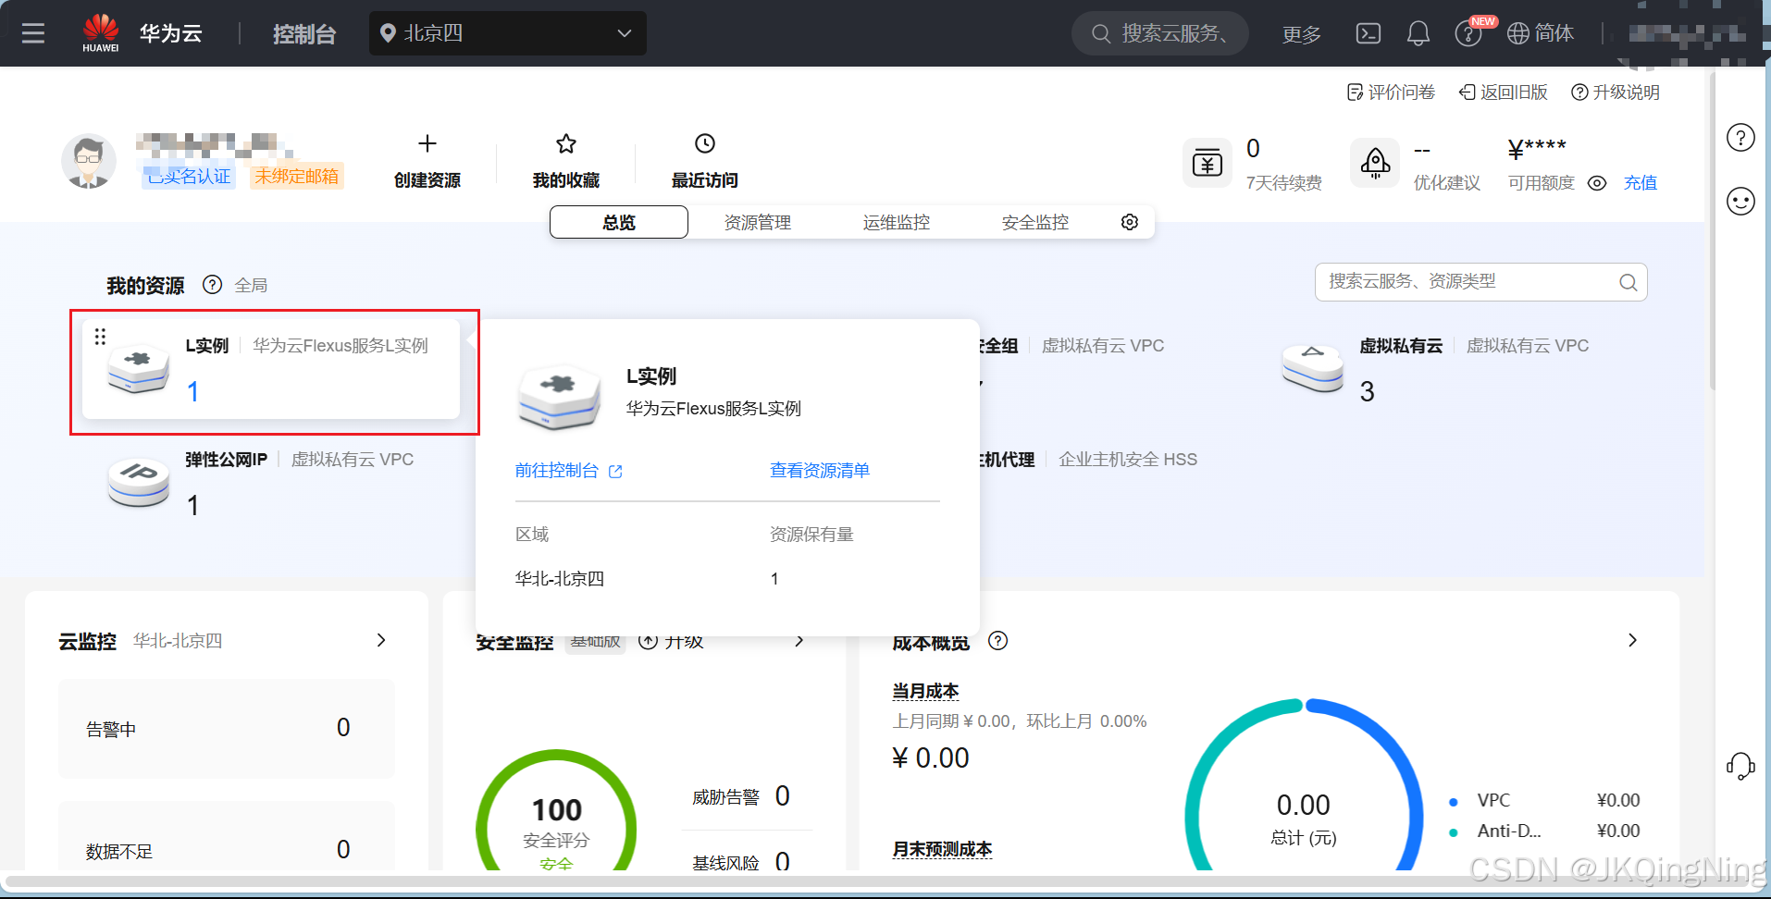1771x899 pixels.
Task: Click the 弹性公网IP count 1
Action: pyautogui.click(x=192, y=506)
